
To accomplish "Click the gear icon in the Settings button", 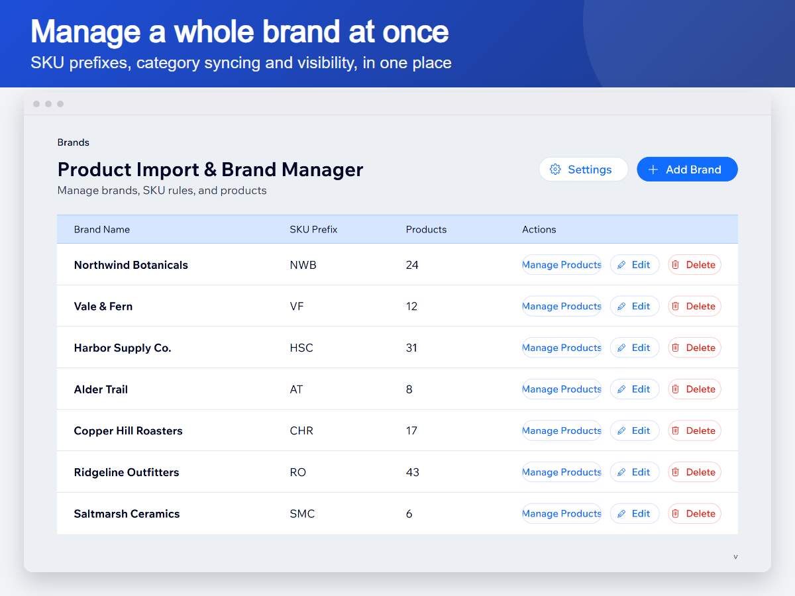I will coord(556,170).
